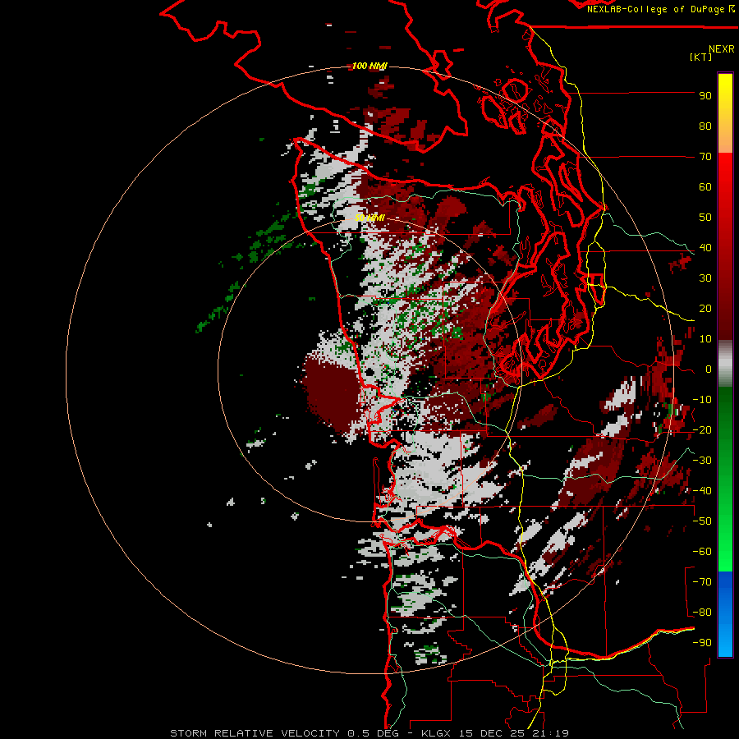739x739 pixels.
Task: Click the -70 value on velocity scale
Action: [x=702, y=582]
